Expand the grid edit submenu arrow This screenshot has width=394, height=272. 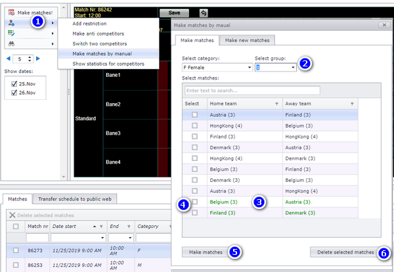tap(53, 34)
